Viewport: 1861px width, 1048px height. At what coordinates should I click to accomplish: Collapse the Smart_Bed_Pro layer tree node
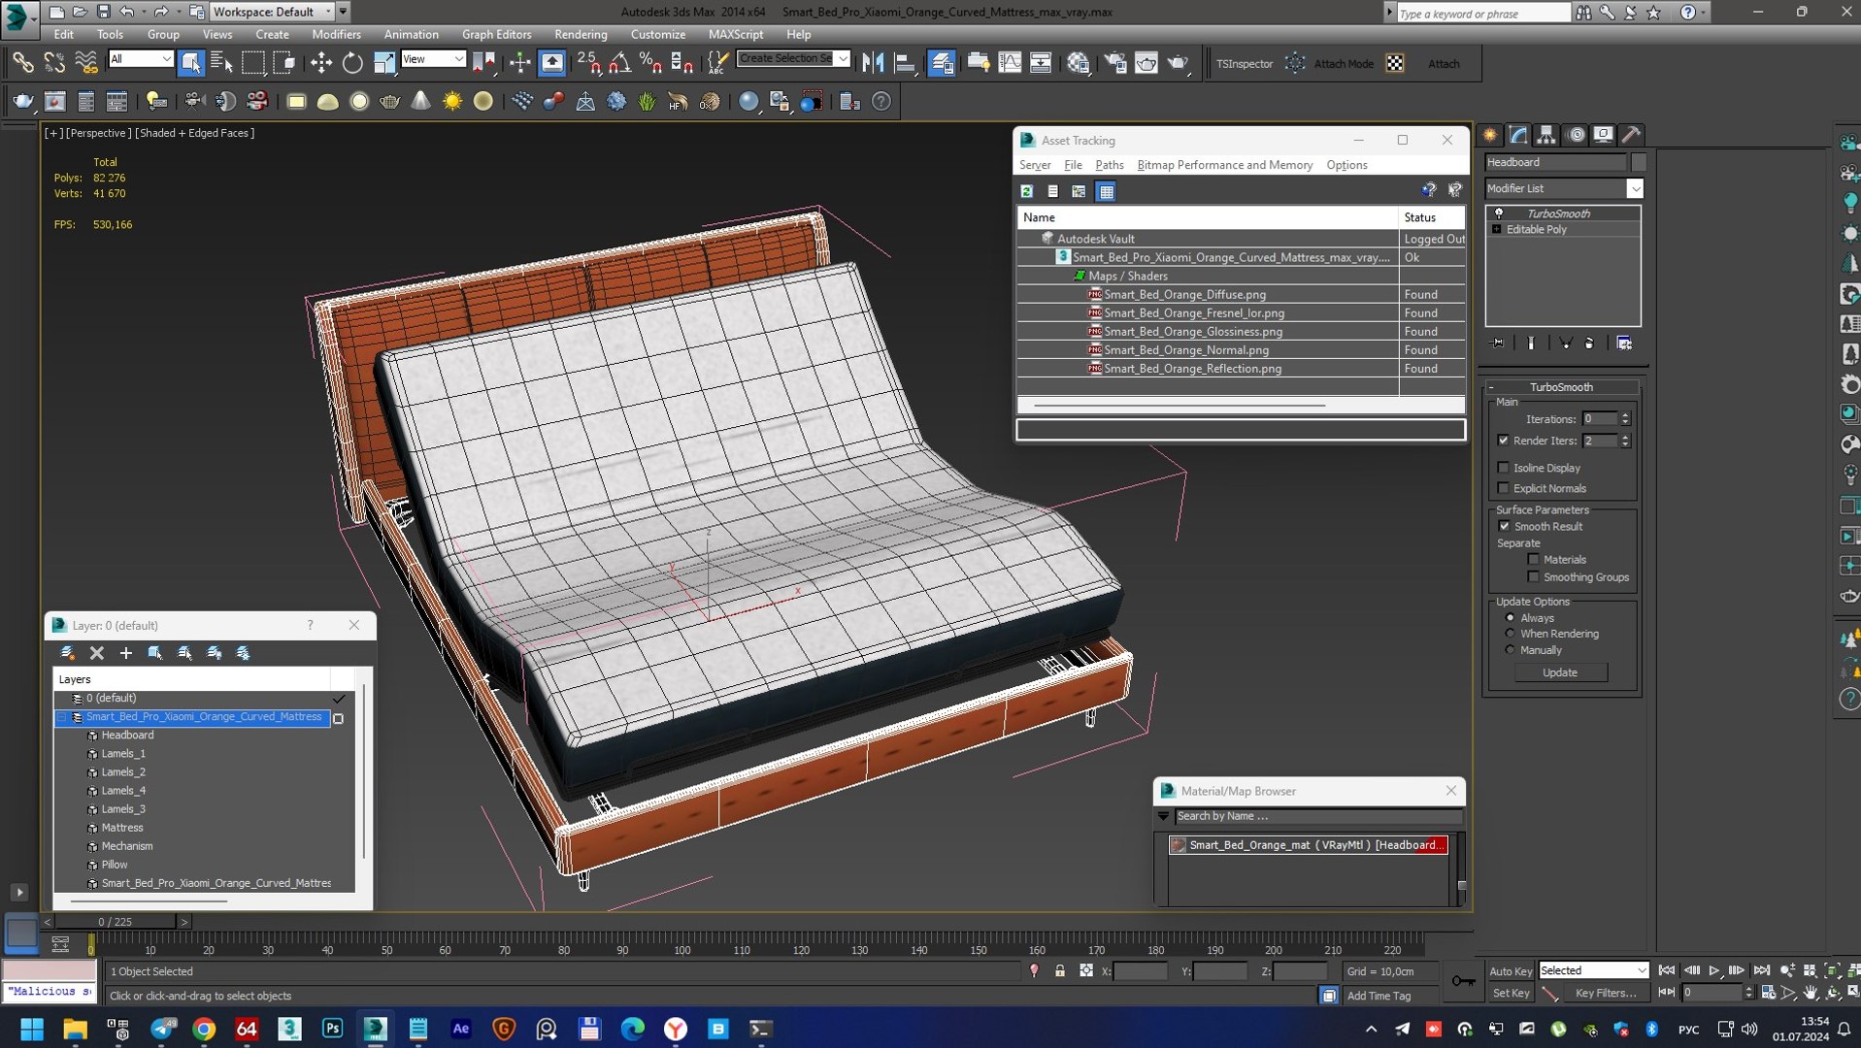click(x=62, y=717)
